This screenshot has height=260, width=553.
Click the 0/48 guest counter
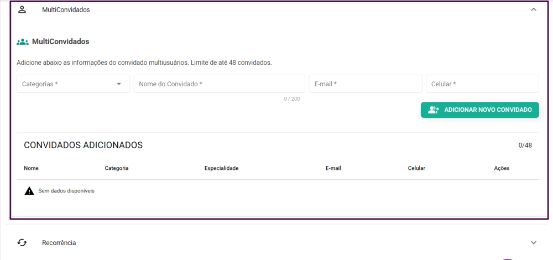coord(525,145)
